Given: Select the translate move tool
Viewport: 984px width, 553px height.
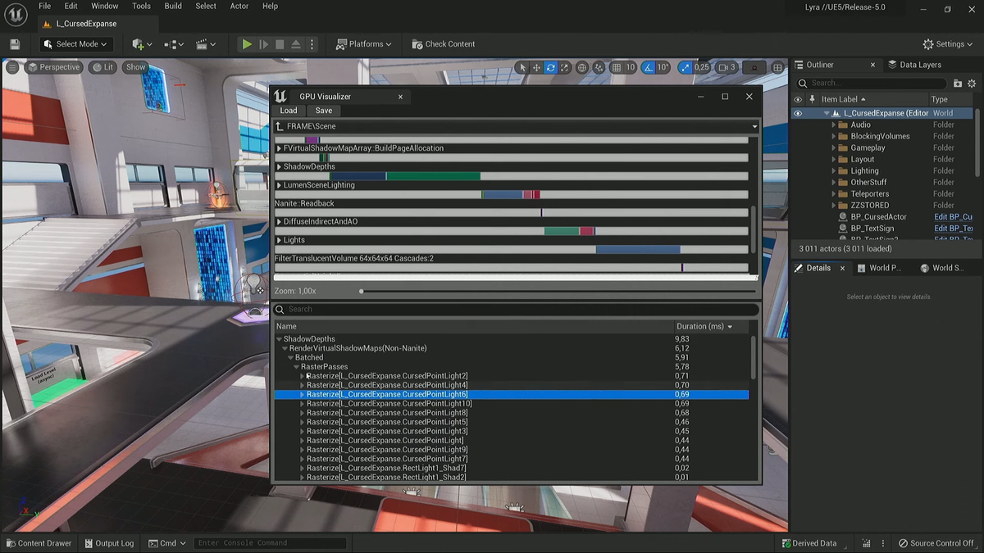Looking at the screenshot, I should coord(536,67).
